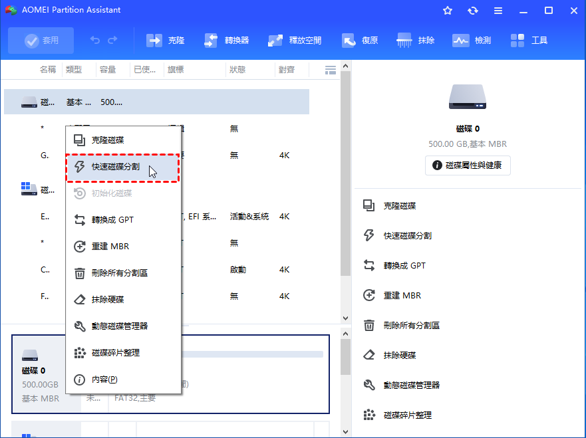Click the AOMEI app logo in title bar
This screenshot has height=438, width=586.
point(11,10)
